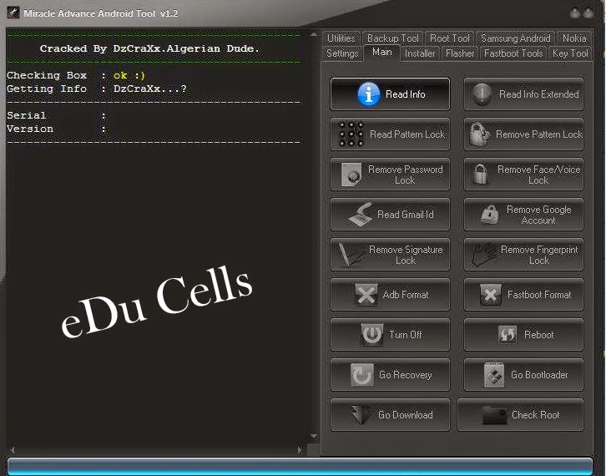Screen dimensions: 606x476
Task: Click the dotted grid Read Pattern Lock icon
Action: click(351, 134)
